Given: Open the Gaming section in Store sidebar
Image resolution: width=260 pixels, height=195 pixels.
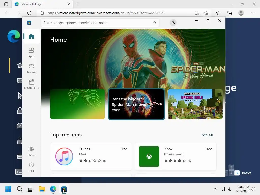Looking at the screenshot, I should tap(31, 68).
